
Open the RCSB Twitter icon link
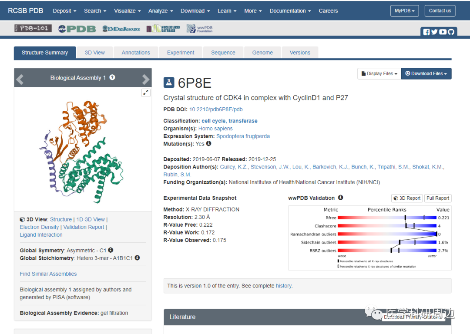[434, 32]
